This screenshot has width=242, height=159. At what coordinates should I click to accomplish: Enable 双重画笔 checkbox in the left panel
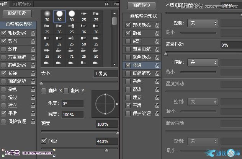coord(4,57)
